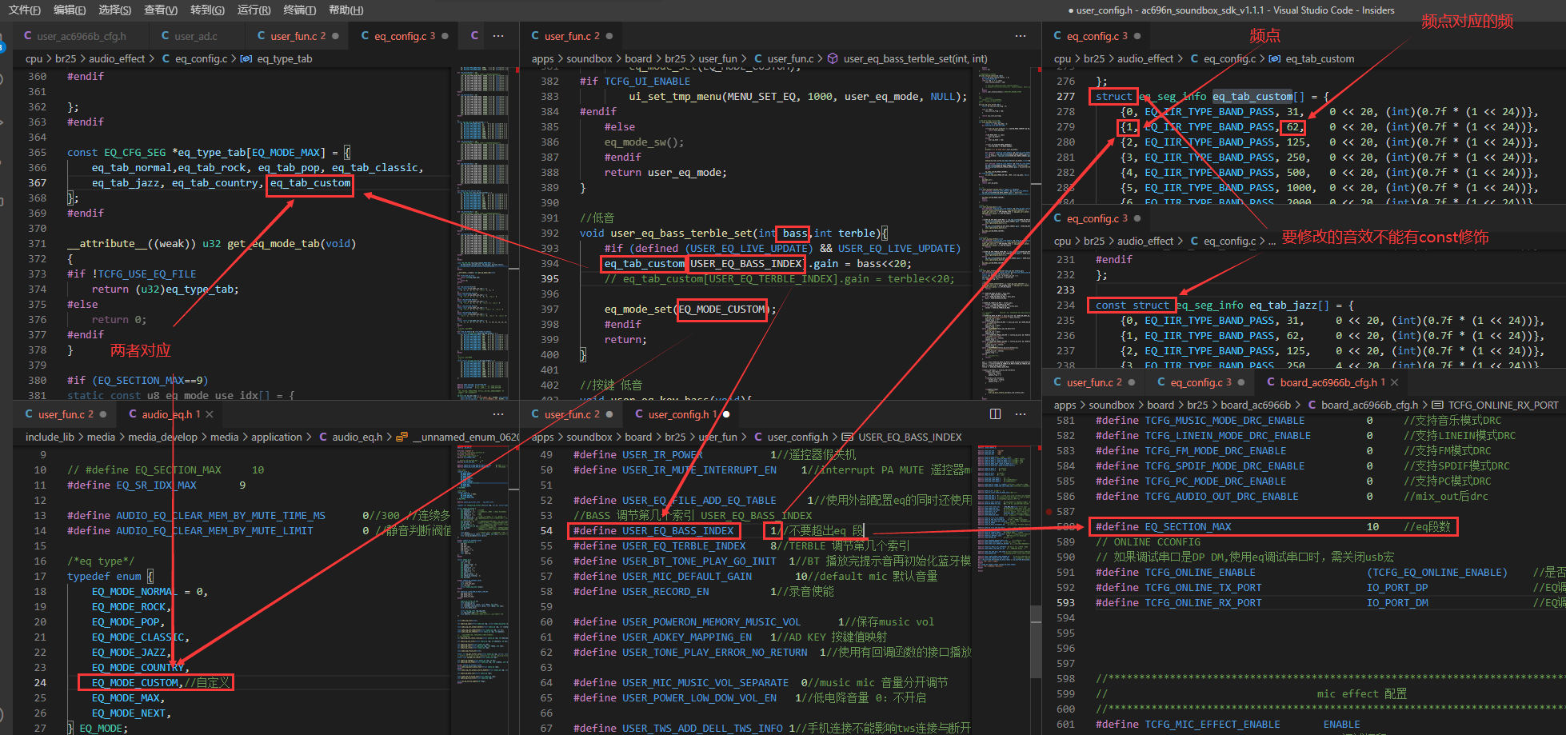Close the audio_eq.h tab
Image resolution: width=1566 pixels, height=735 pixels.
point(210,414)
